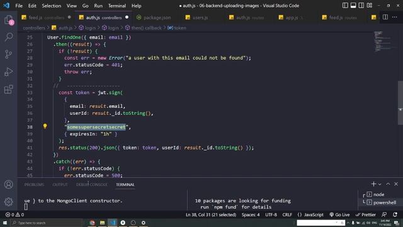
Task: Select the node terminal instance
Action: (380, 195)
